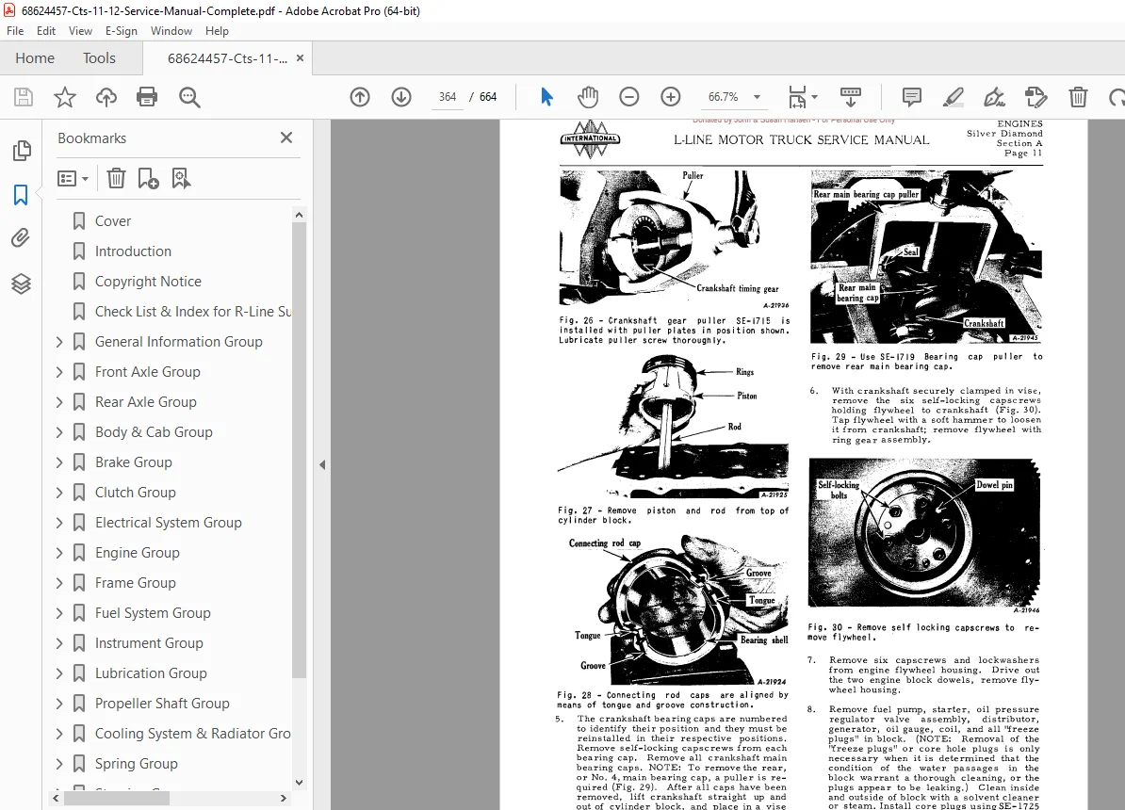Click the read mode keyboard-style icon

[x=850, y=97]
